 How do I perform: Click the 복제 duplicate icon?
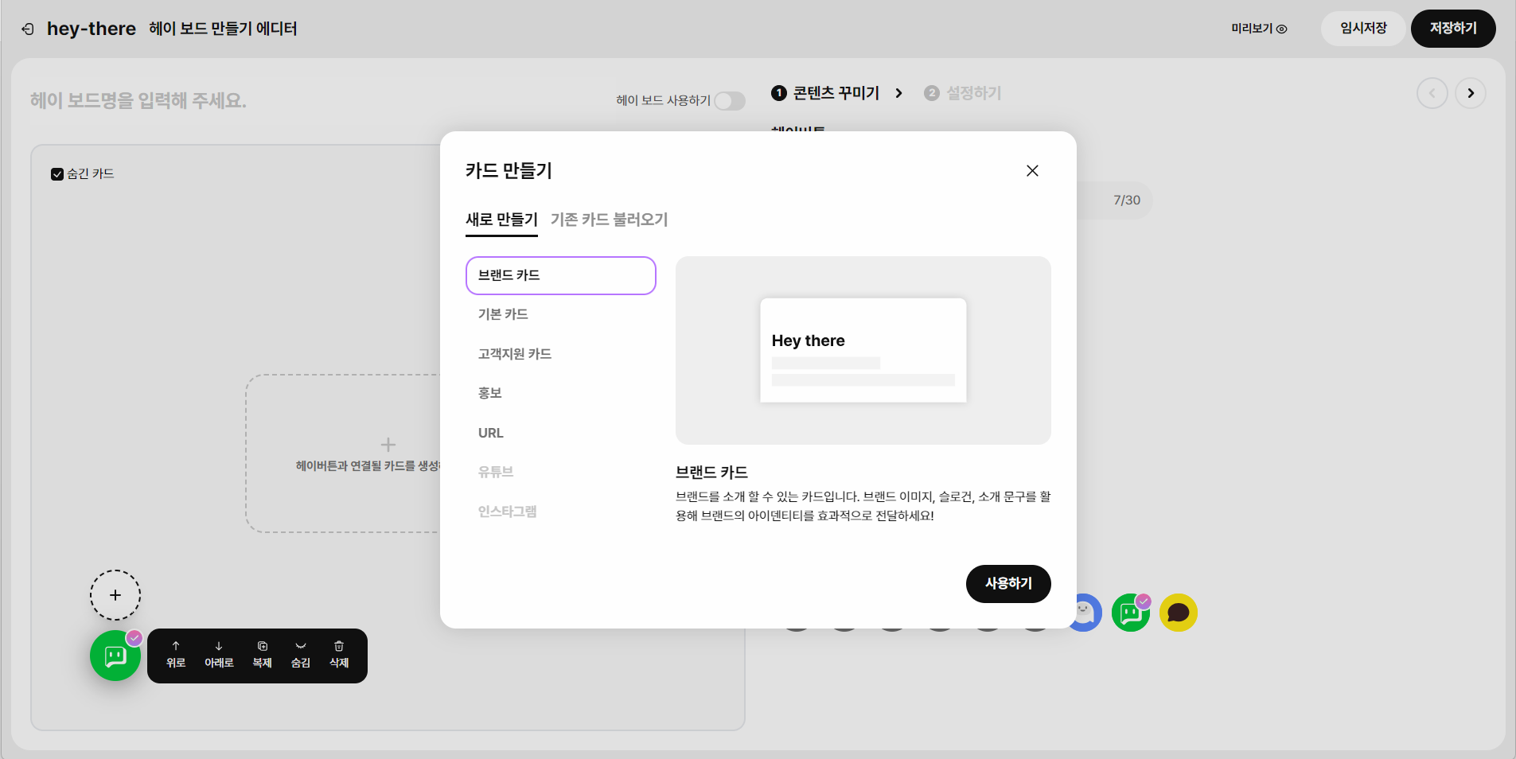[x=263, y=646]
